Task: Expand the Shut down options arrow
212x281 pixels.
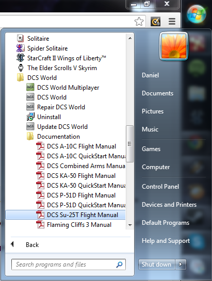Action: pyautogui.click(x=181, y=265)
